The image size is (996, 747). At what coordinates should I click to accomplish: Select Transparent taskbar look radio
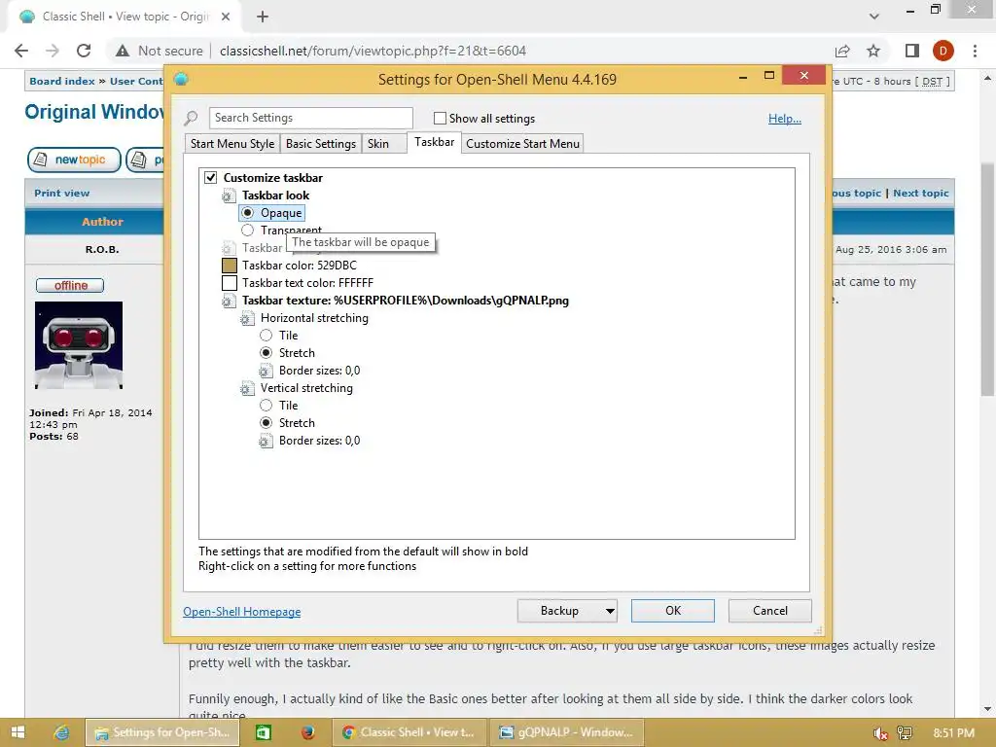click(248, 230)
